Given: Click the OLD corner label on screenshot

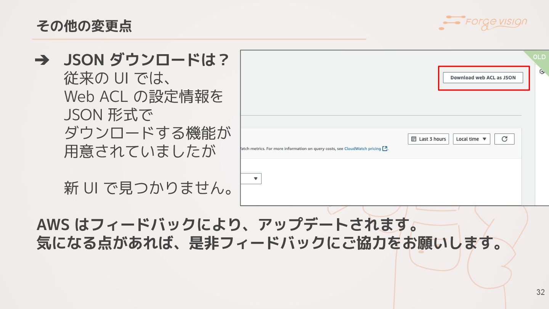Looking at the screenshot, I should click(539, 57).
